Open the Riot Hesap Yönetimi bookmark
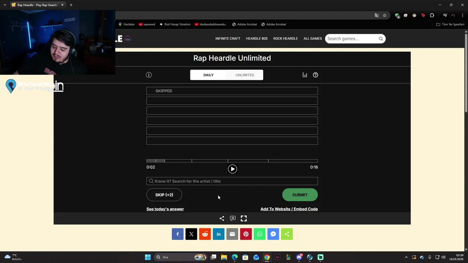This screenshot has height=263, width=468. point(175,24)
